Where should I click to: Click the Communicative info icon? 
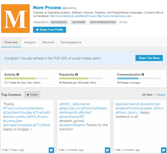click(x=143, y=75)
